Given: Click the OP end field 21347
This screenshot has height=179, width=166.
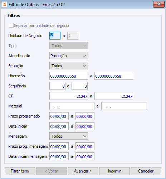Looking at the screenshot, I should pos(114,96).
